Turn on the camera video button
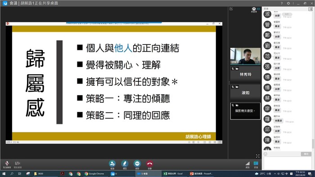This screenshot has width=315, height=177. pyautogui.click(x=18, y=164)
